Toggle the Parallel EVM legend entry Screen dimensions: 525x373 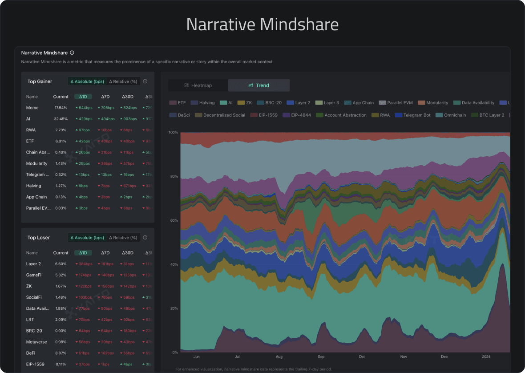pyautogui.click(x=396, y=103)
